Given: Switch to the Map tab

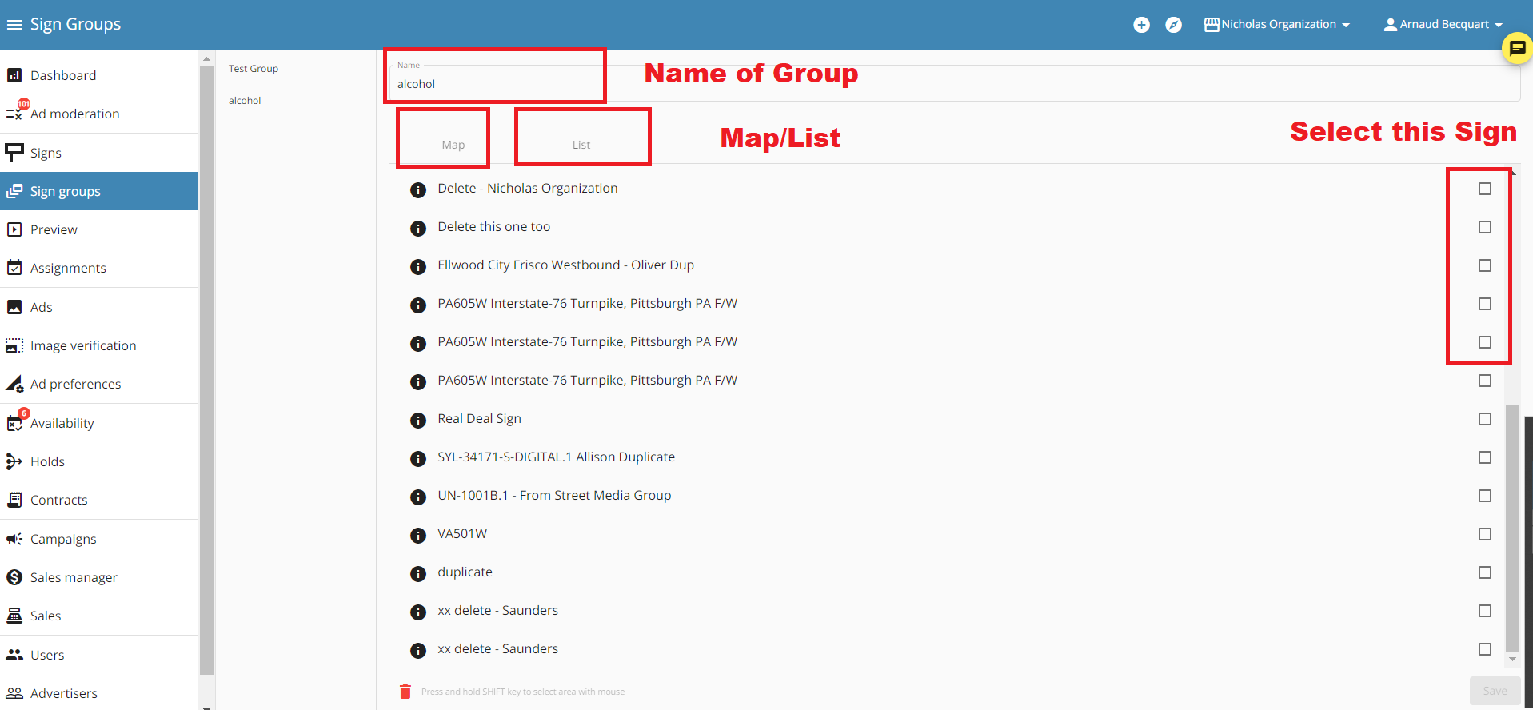Looking at the screenshot, I should coord(453,145).
